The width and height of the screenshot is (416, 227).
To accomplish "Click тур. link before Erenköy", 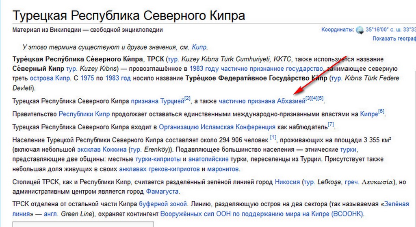I will [x=136, y=149].
